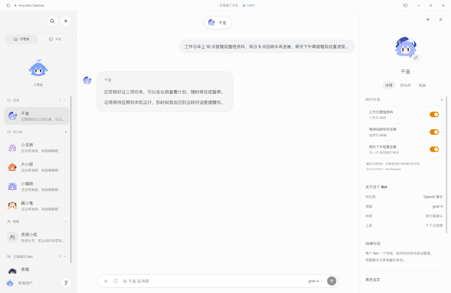Viewport: 451px width, 293px height.
Task: Open the 小猫娘 bot conversation
Action: pos(37,187)
